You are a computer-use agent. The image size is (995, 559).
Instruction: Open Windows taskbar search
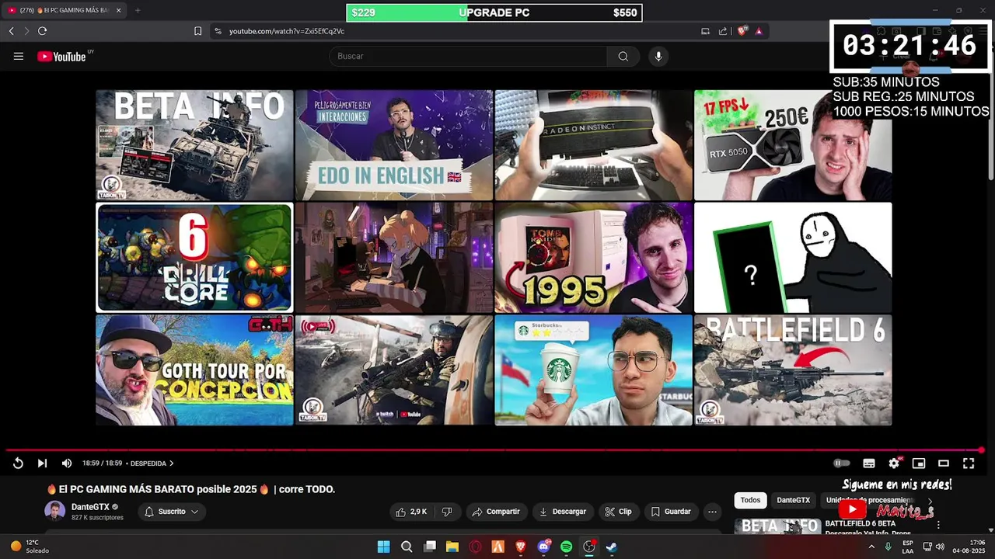coord(407,547)
